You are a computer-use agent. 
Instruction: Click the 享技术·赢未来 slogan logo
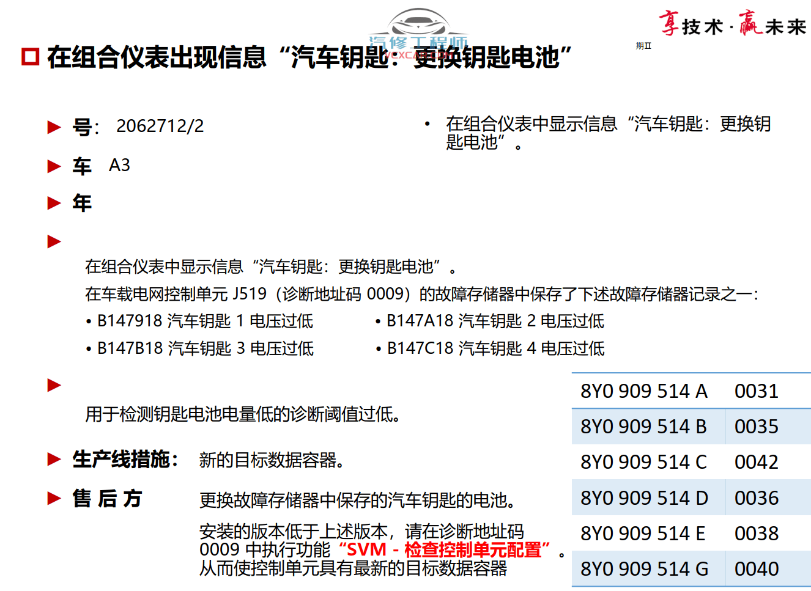coord(734,21)
